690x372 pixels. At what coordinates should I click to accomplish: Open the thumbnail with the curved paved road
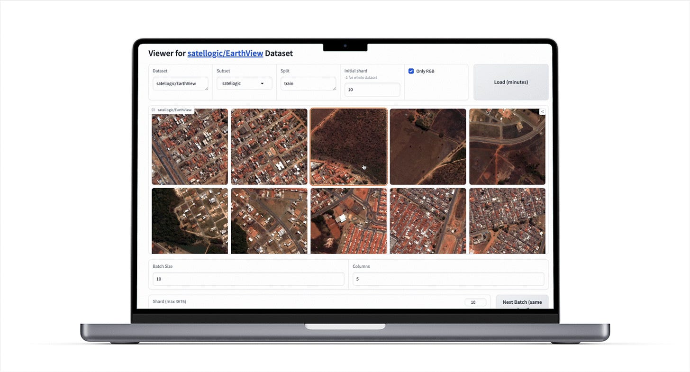pos(507,146)
